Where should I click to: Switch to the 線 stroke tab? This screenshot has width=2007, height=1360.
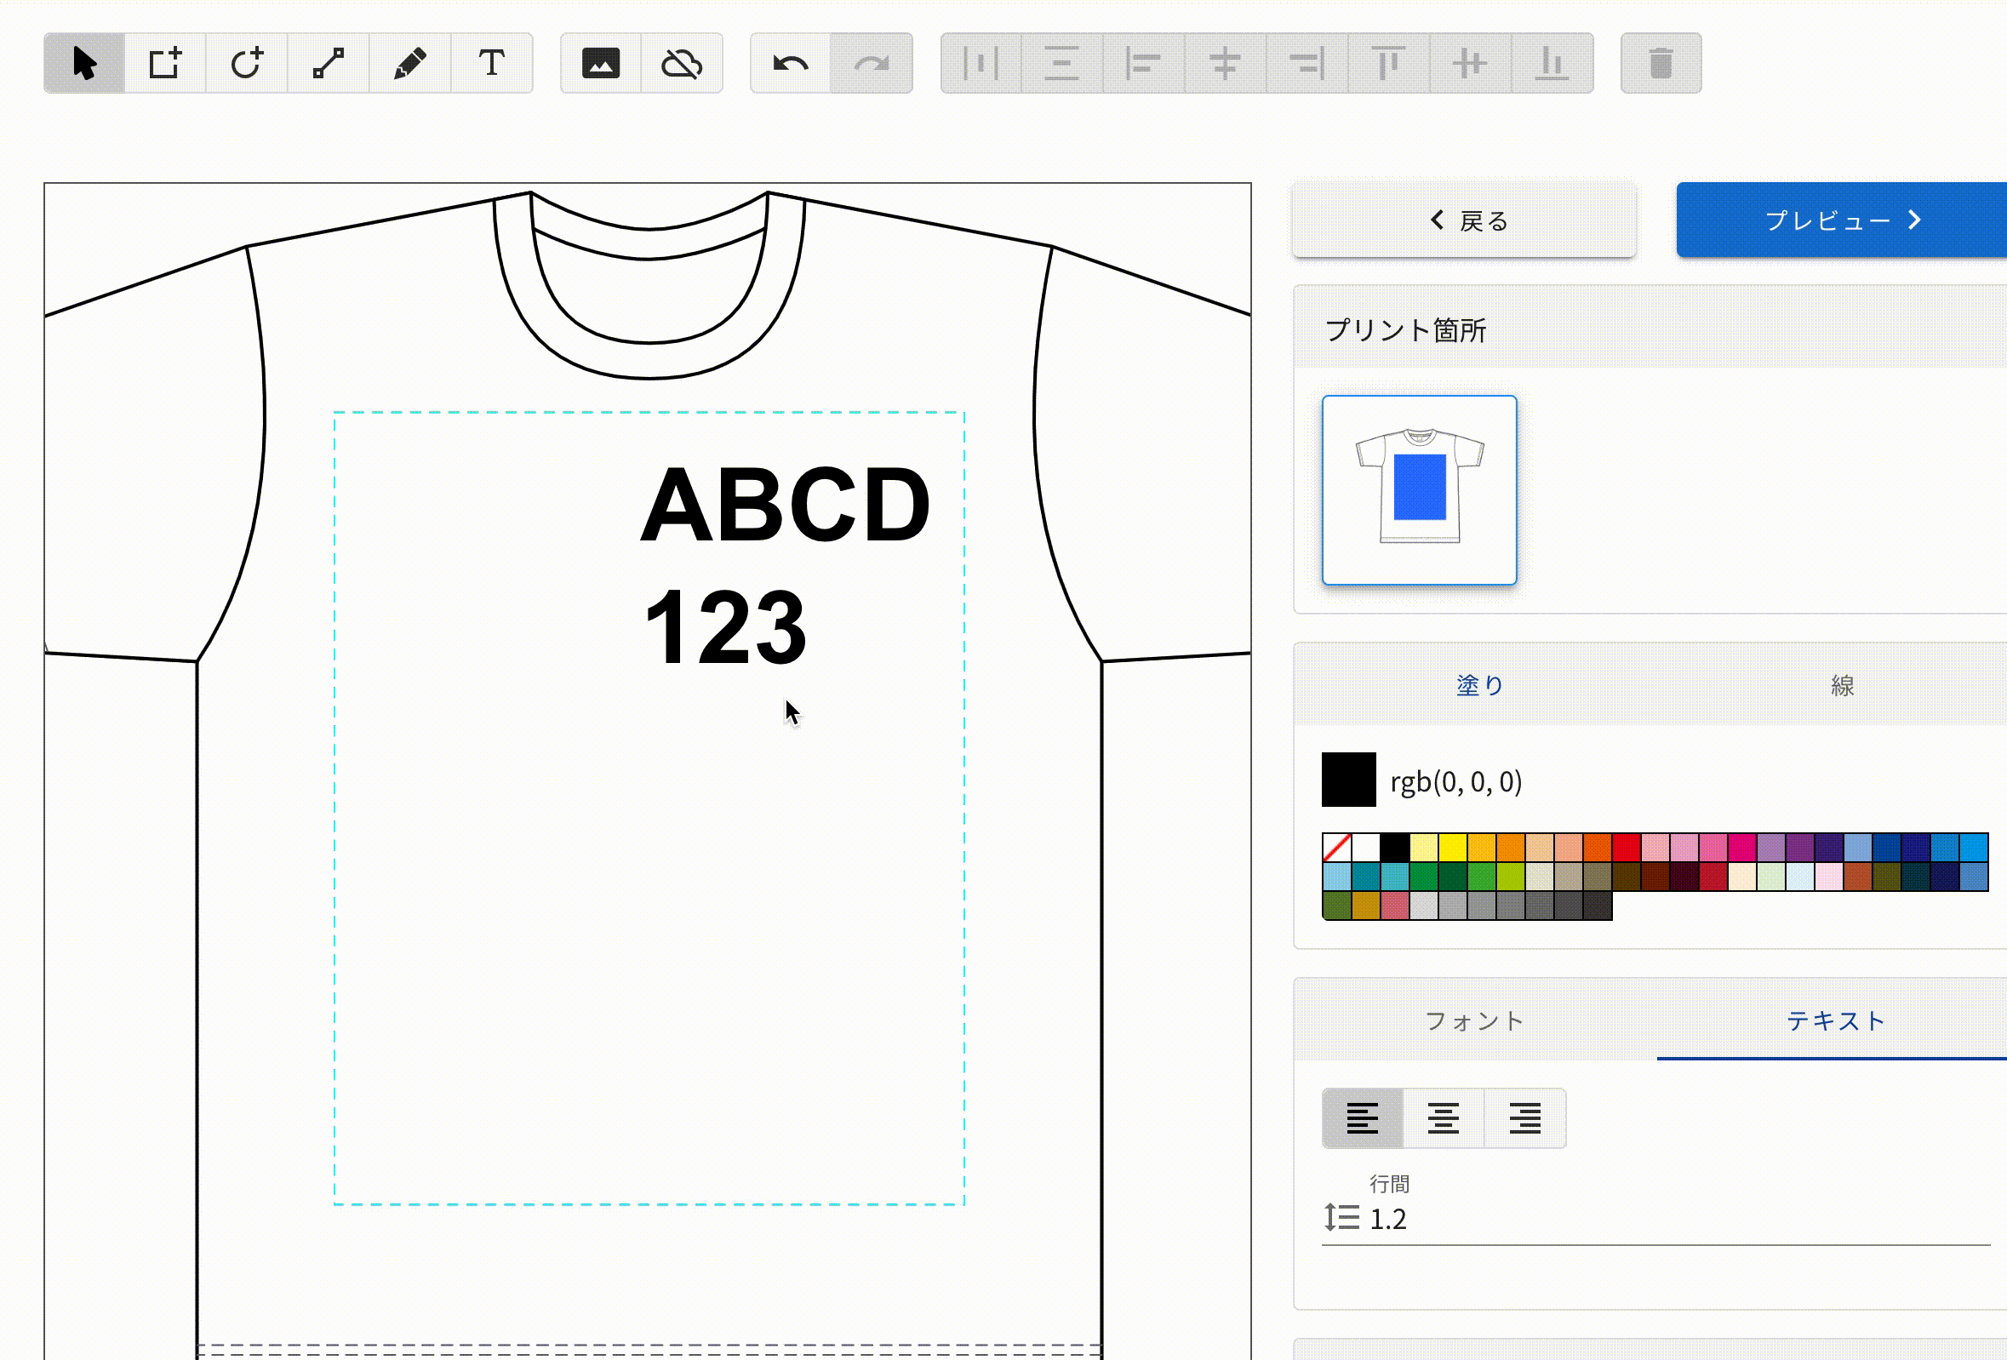[1841, 685]
